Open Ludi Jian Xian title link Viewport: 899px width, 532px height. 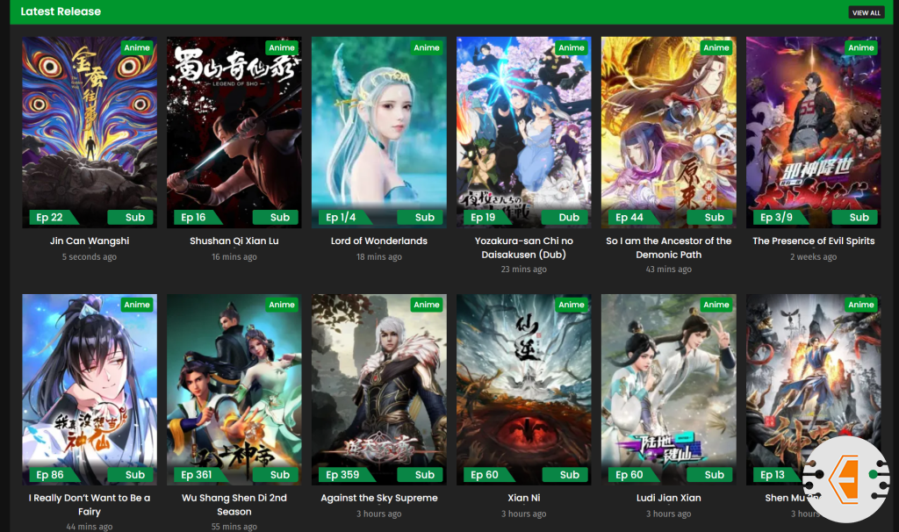coord(668,498)
